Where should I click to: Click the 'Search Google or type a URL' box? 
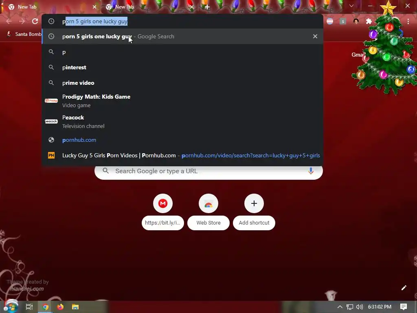click(208, 171)
